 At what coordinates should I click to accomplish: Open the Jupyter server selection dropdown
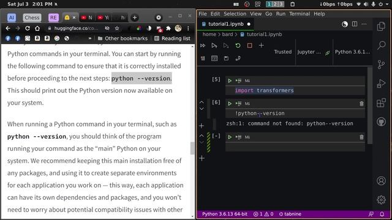click(x=309, y=52)
